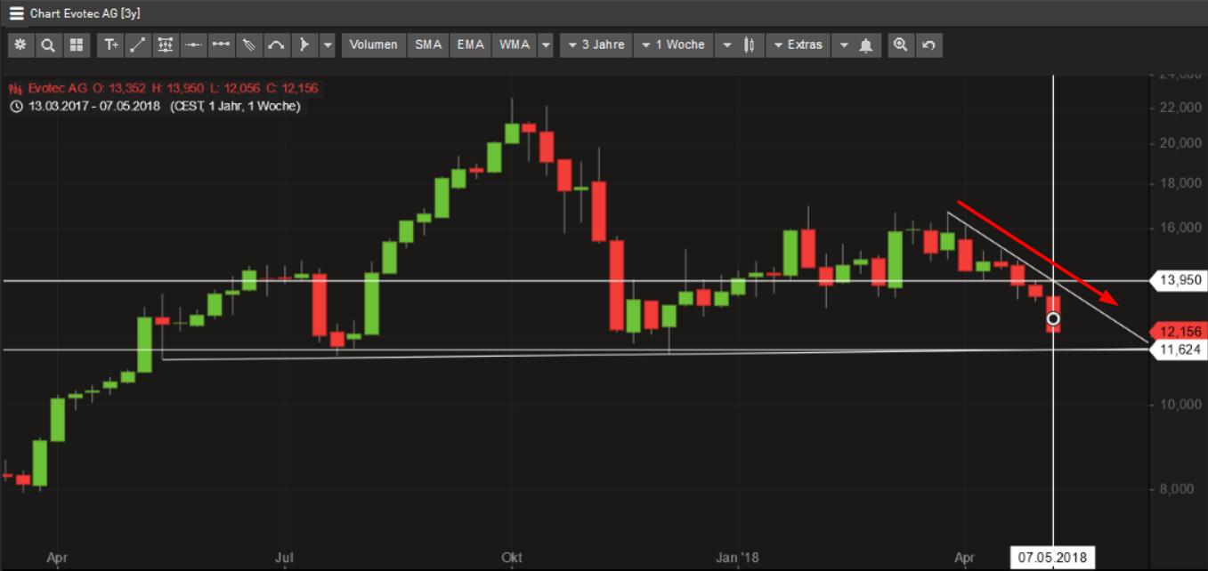This screenshot has width=1208, height=571.
Task: Click the 18,000 price axis label
Action: (x=1180, y=183)
